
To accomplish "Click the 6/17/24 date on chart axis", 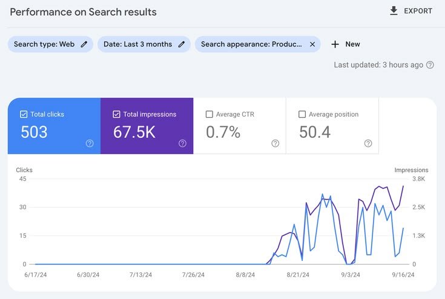I will pyautogui.click(x=36, y=275).
